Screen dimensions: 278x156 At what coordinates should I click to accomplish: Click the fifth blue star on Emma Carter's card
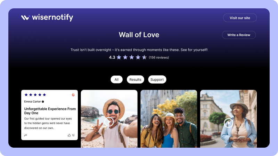pyautogui.click(x=44, y=95)
